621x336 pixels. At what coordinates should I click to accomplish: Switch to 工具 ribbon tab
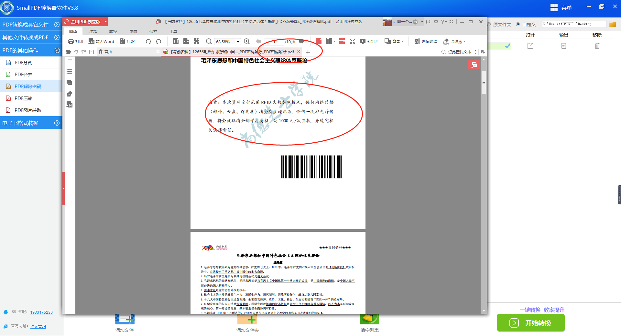173,31
